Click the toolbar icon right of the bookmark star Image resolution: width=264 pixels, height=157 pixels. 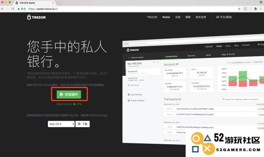pos(245,9)
